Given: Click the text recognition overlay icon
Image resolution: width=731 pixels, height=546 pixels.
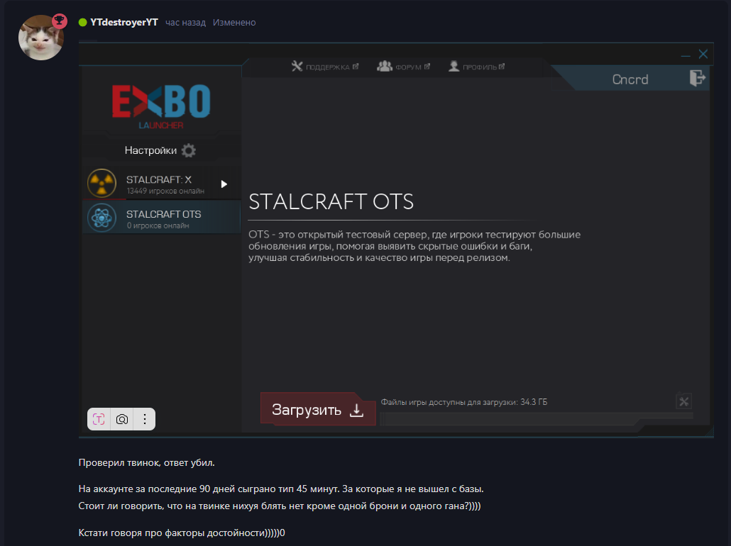Looking at the screenshot, I should (99, 419).
